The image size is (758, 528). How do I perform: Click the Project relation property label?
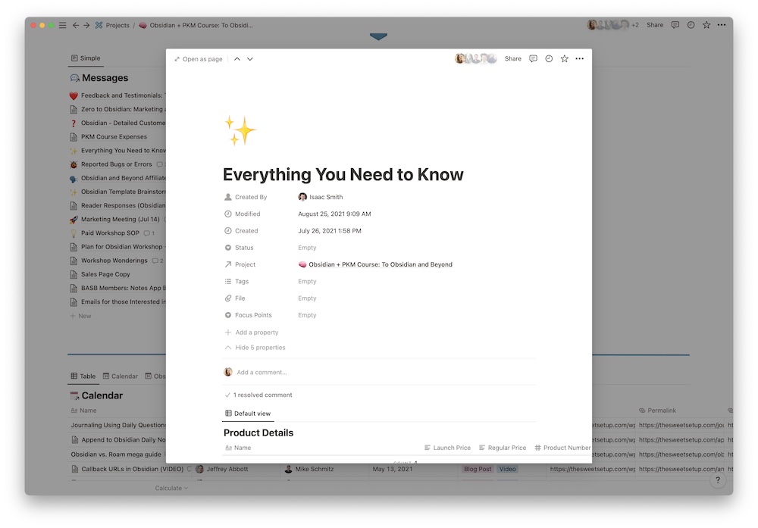(240, 264)
